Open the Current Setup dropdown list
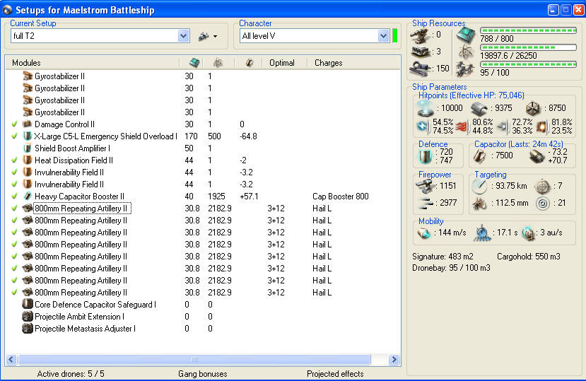Image resolution: width=586 pixels, height=381 pixels. tap(183, 36)
